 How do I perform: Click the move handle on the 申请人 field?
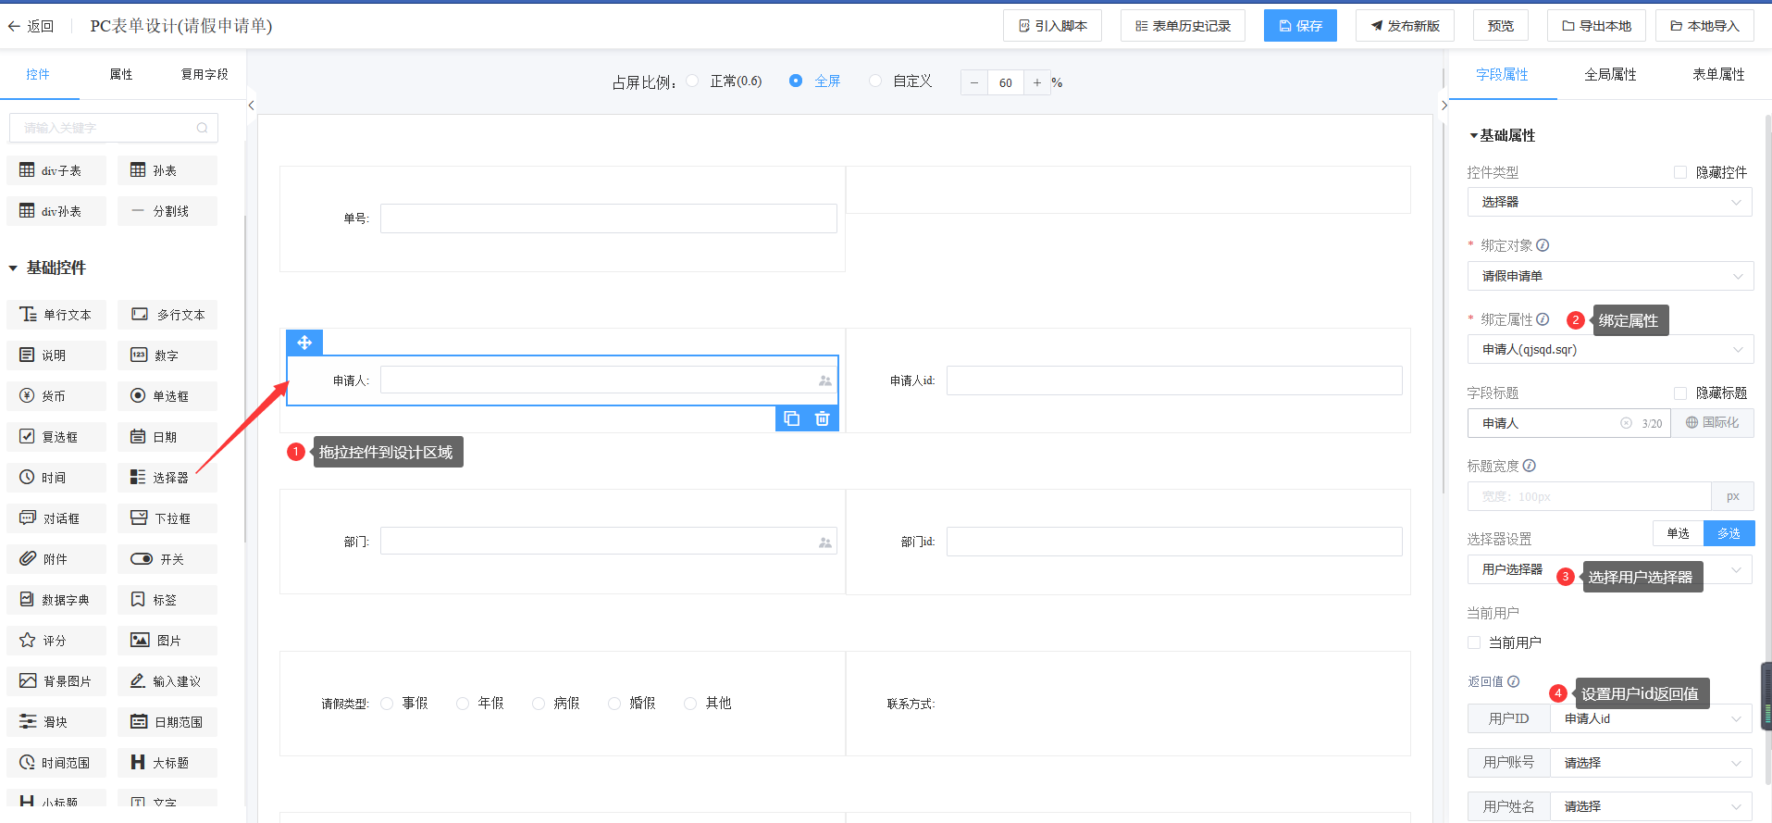[x=304, y=343]
